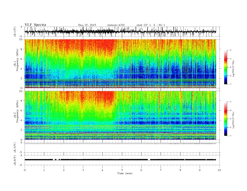Image resolution: width=247 pixels, height=191 pixels.
Task: Click the "-4" value on ch.2 colorbar
Action: (230, 110)
